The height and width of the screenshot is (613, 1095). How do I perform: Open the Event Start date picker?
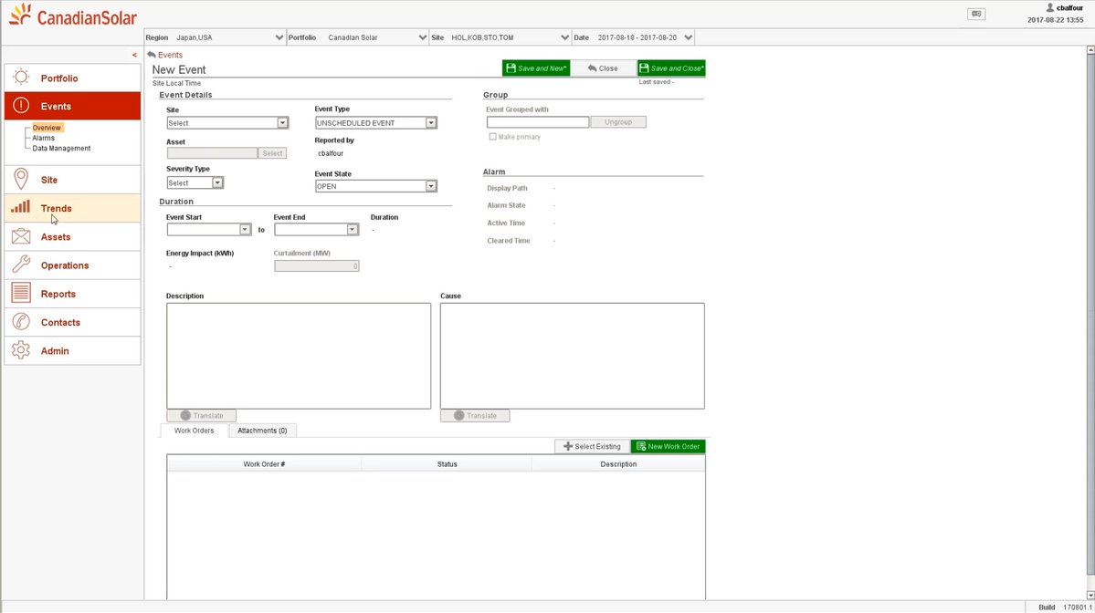pyautogui.click(x=245, y=230)
